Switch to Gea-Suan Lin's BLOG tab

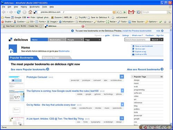coord(22,26)
